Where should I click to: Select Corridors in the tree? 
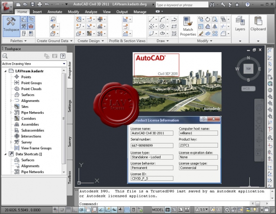29,119
